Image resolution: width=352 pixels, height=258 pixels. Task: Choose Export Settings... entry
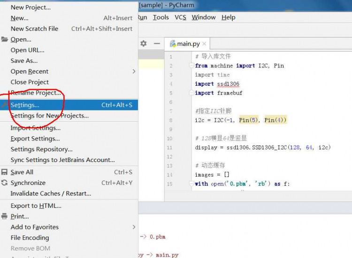69,139
